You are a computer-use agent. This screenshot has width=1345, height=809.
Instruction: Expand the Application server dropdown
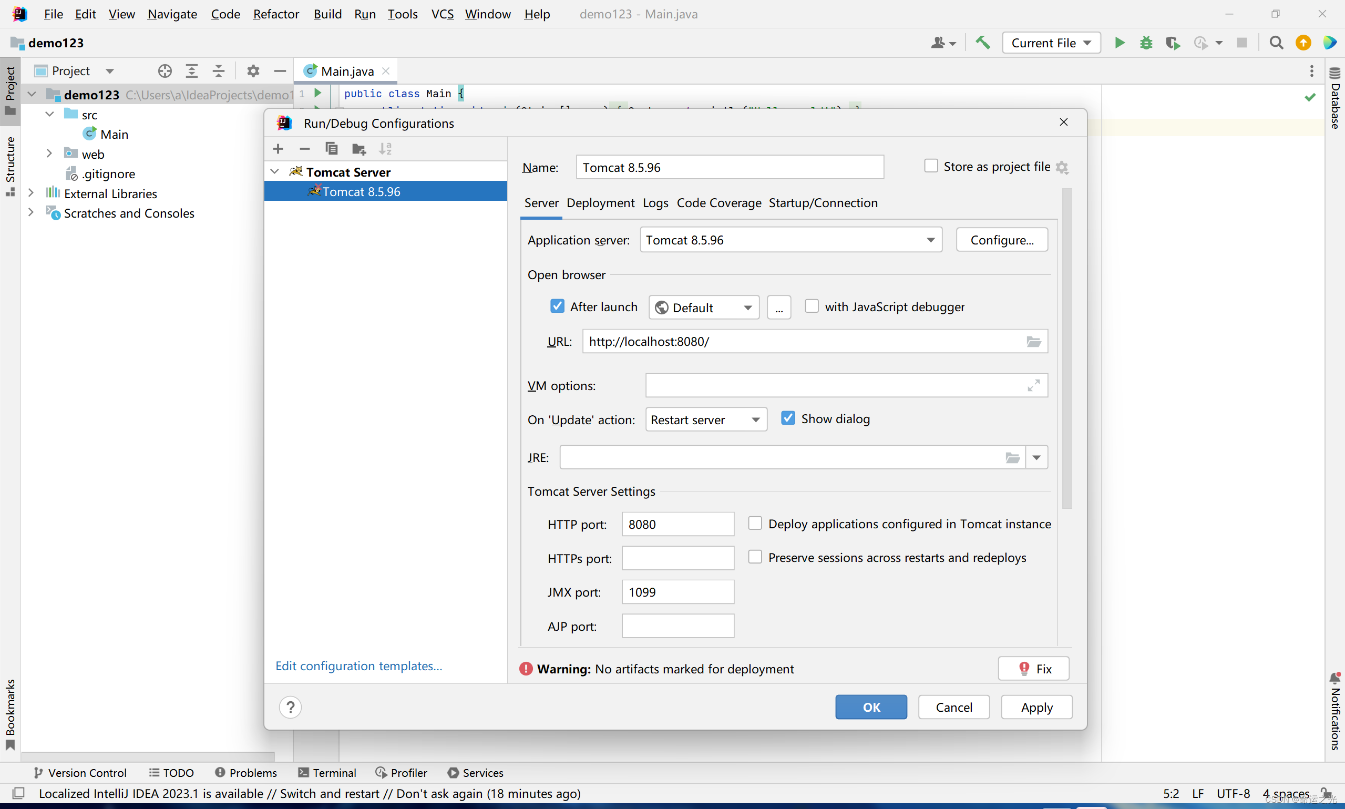point(929,239)
